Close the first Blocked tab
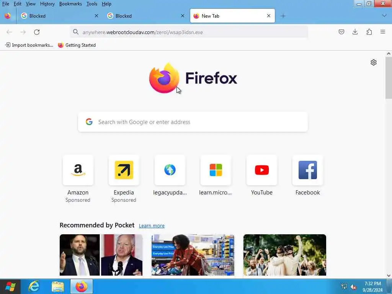This screenshot has width=392, height=294. click(x=96, y=16)
